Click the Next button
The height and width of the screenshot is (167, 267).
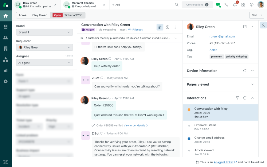(257, 15)
